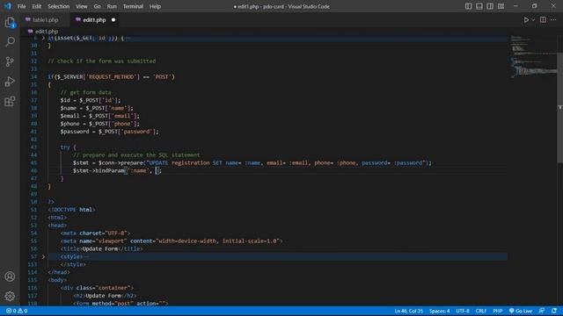Click the h2 Update Form heading line
Screen dimensions: 563x316
point(105,296)
